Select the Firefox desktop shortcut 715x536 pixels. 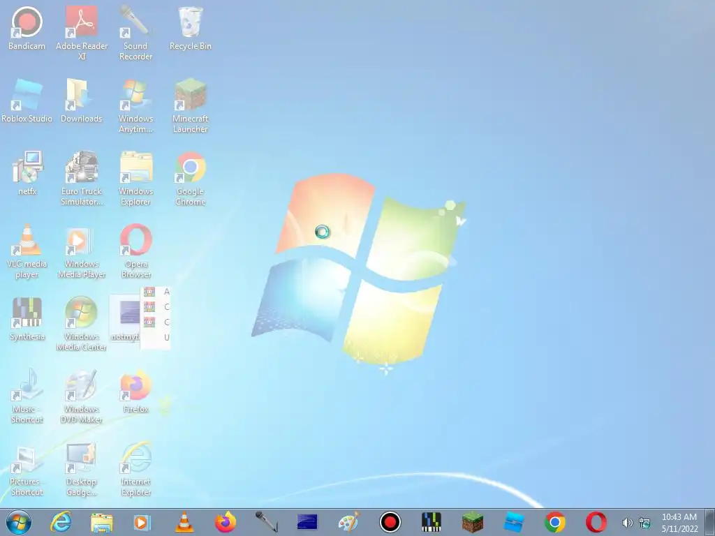point(135,391)
